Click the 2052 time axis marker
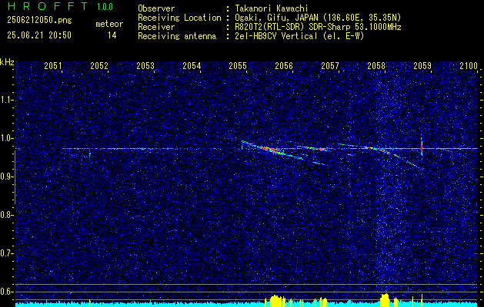The image size is (484, 307). click(x=99, y=65)
